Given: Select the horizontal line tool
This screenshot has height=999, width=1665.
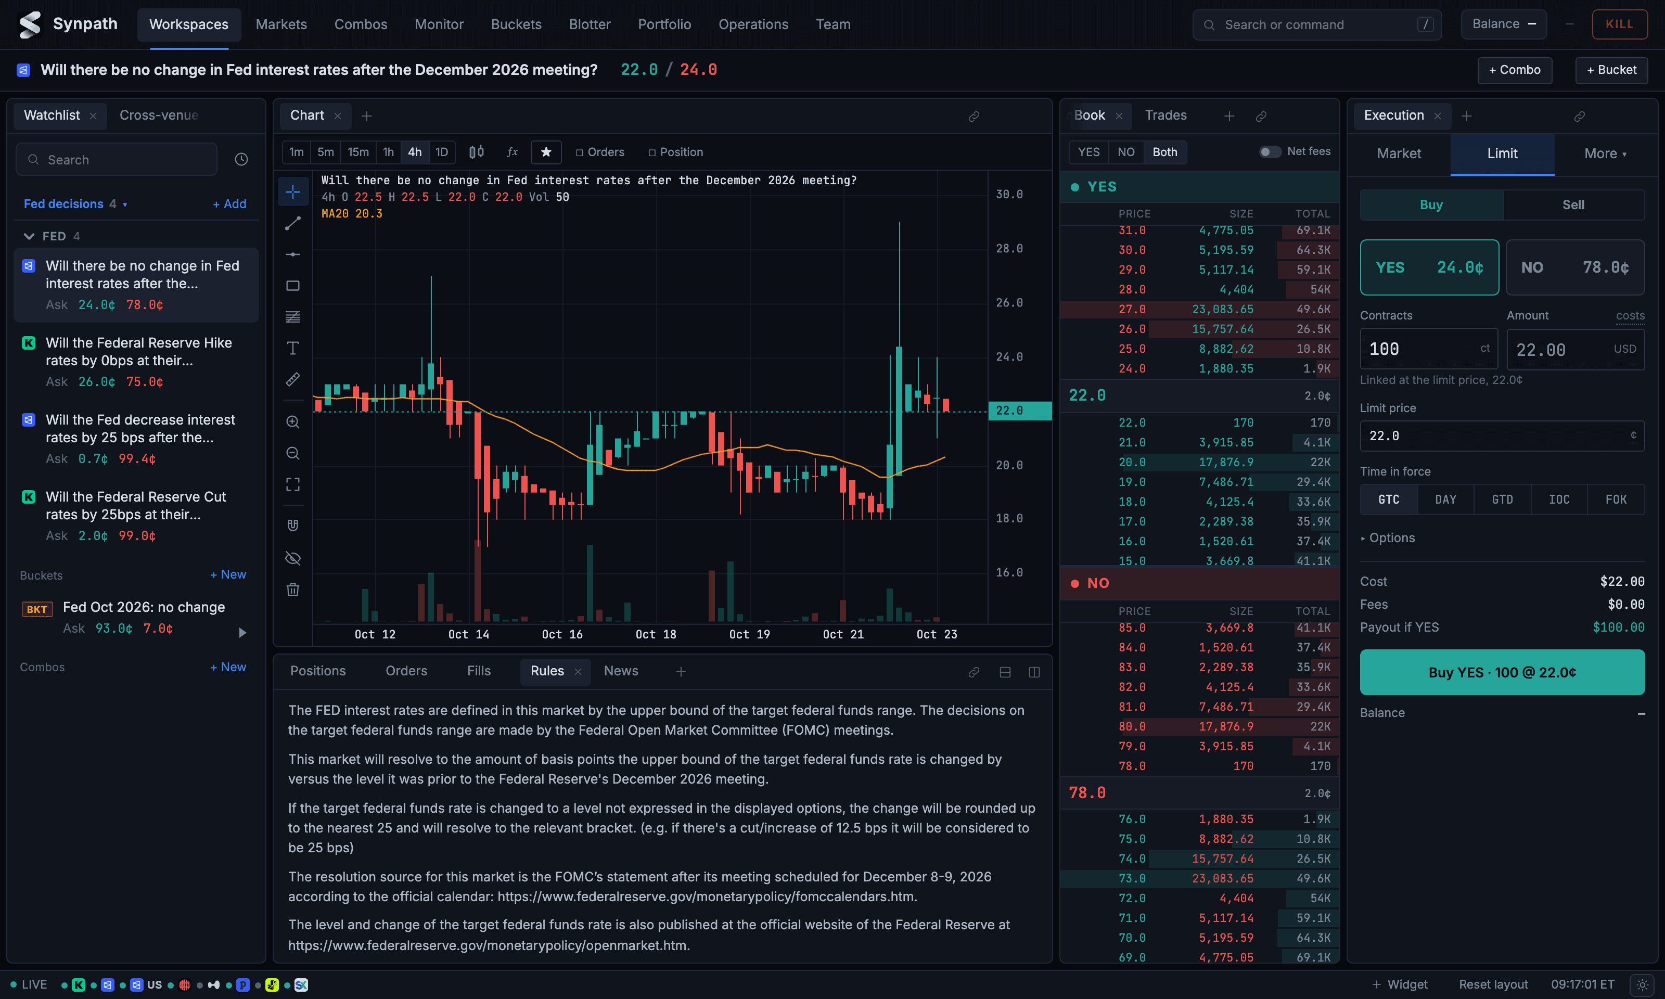Looking at the screenshot, I should 293,254.
